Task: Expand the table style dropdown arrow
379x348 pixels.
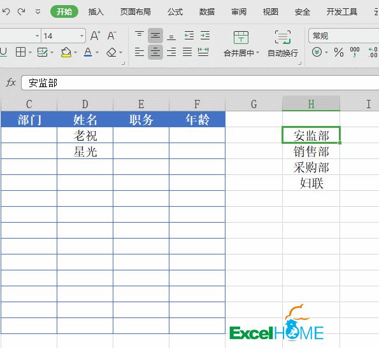Action: tap(52, 52)
